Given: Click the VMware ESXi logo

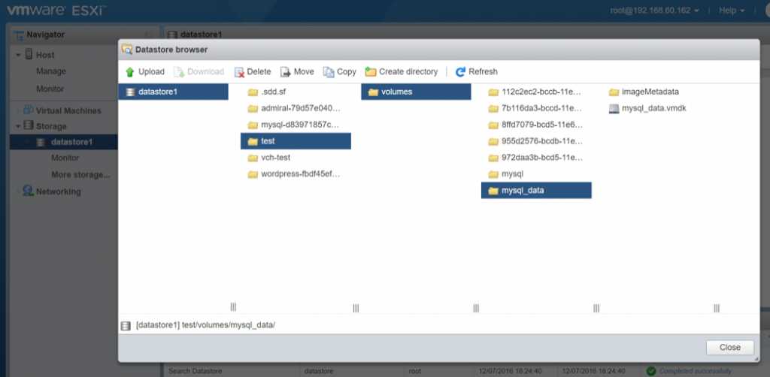Looking at the screenshot, I should (x=57, y=10).
